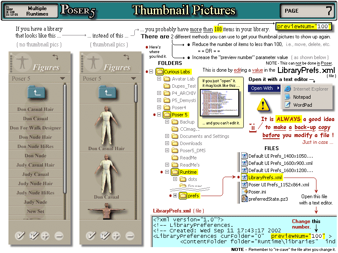Click the double checkmark button in the thumbnail library panel
The width and height of the screenshot is (338, 253).
pyautogui.click(x=105, y=236)
